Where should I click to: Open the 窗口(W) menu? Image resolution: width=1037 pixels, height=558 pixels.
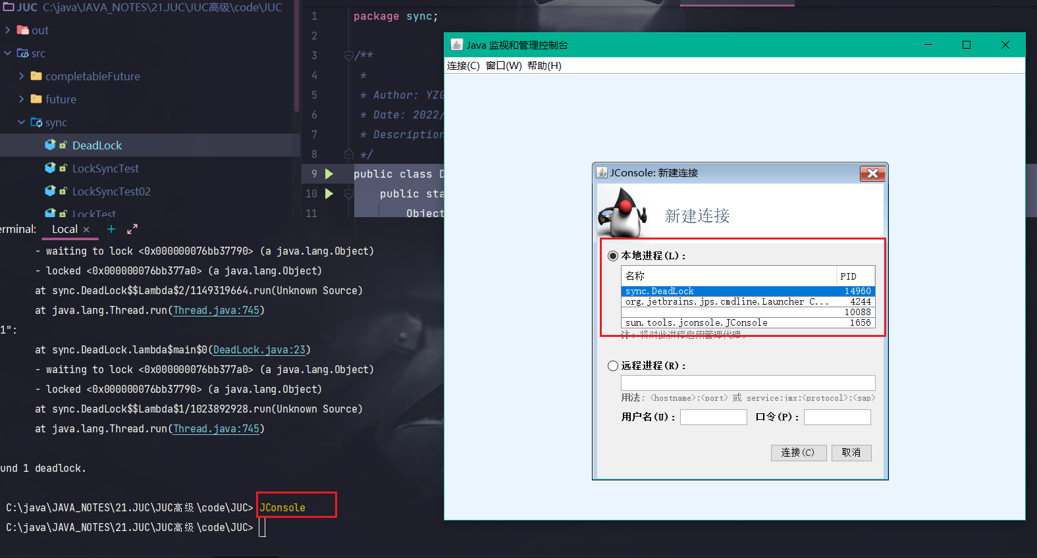pyautogui.click(x=504, y=66)
